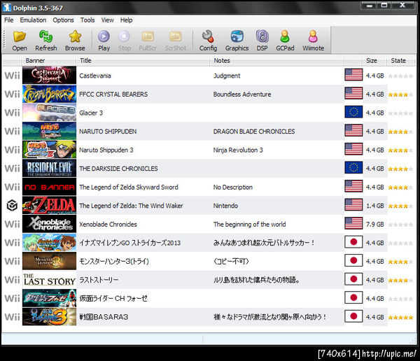Select the 'Xenoblade Chronicles' title text
The image size is (420, 361).
point(108,224)
